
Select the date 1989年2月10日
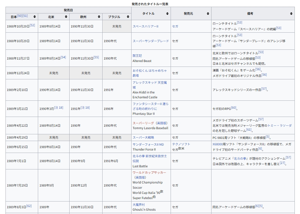pyautogui.click(x=17, y=90)
